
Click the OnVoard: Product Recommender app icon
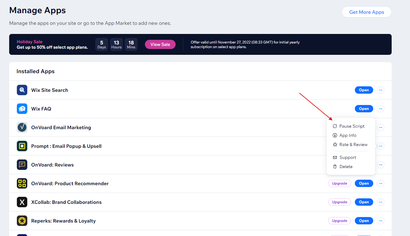22,183
